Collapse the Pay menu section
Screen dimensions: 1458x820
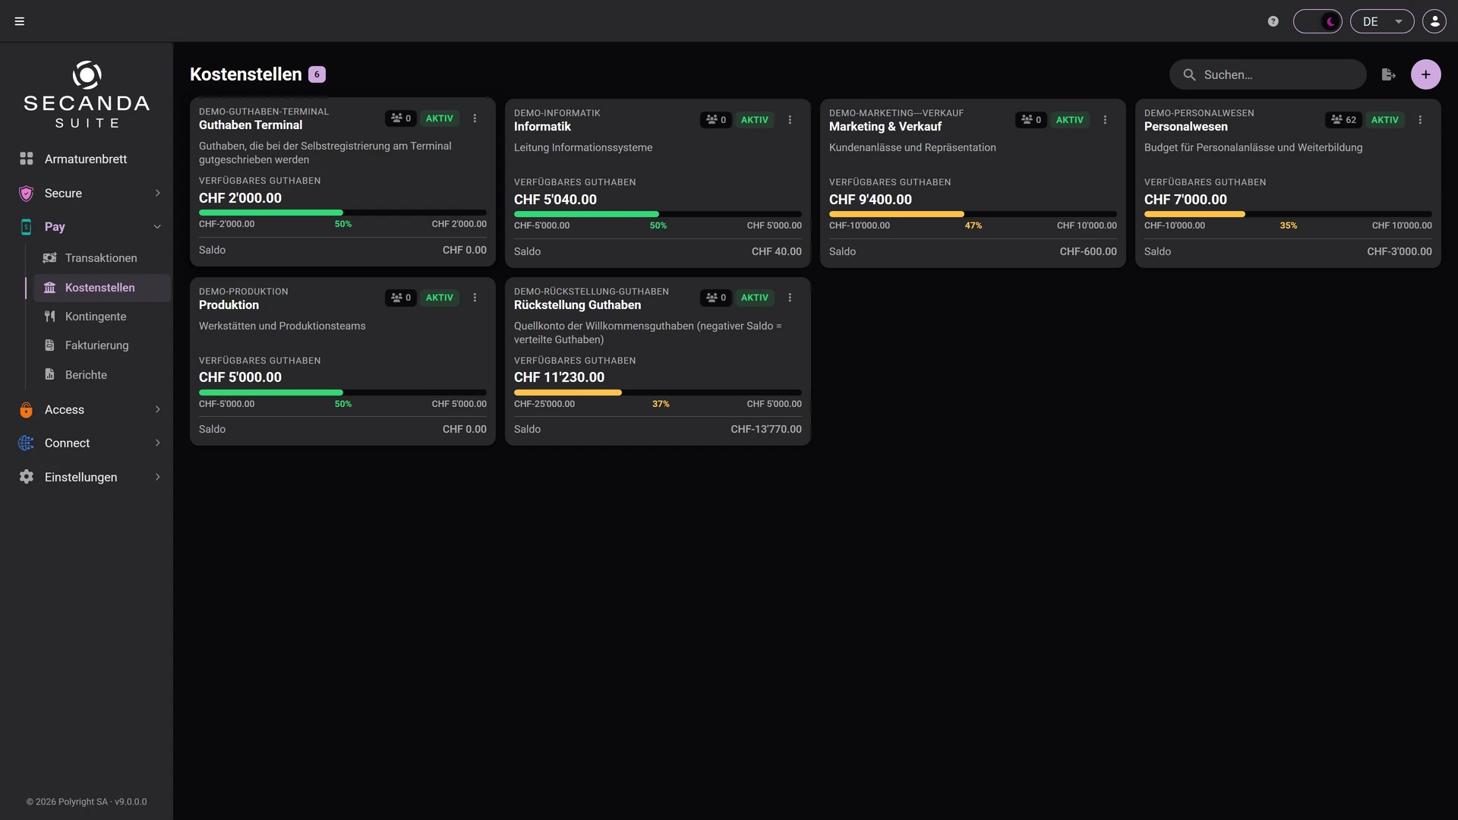pyautogui.click(x=90, y=226)
